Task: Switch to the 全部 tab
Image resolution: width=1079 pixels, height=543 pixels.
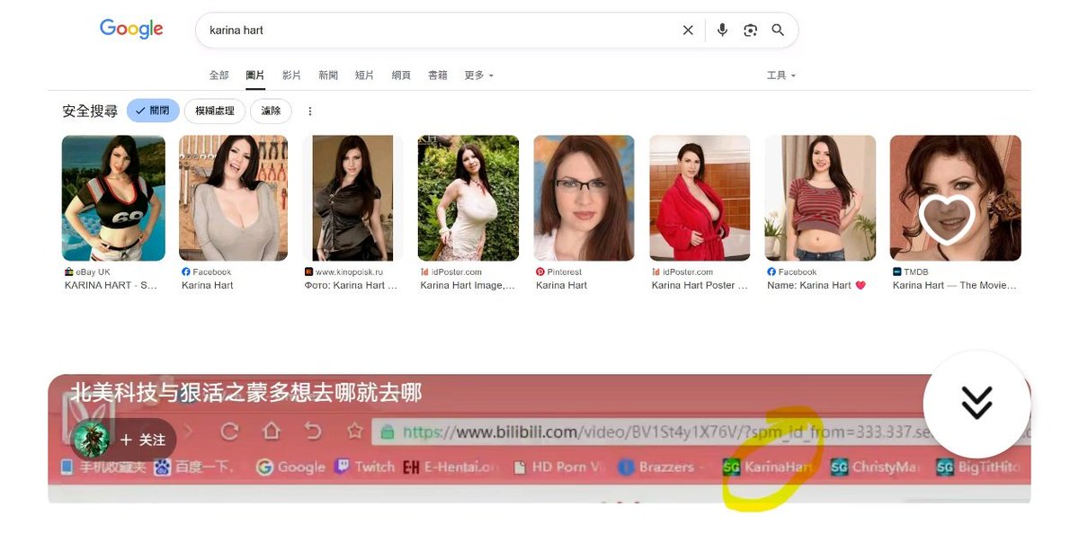Action: [218, 76]
